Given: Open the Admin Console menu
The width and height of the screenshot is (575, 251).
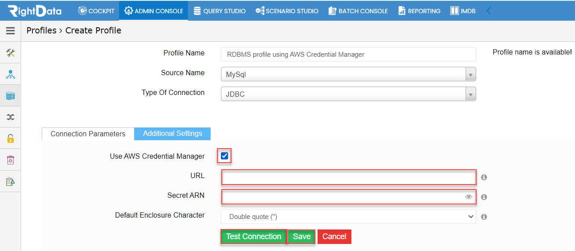Looking at the screenshot, I should tap(153, 11).
